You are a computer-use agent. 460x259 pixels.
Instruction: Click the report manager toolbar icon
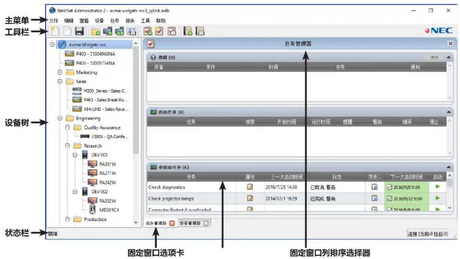(x=200, y=31)
